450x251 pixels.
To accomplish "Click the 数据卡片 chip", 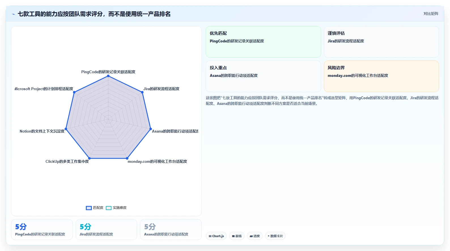I will click(x=275, y=236).
